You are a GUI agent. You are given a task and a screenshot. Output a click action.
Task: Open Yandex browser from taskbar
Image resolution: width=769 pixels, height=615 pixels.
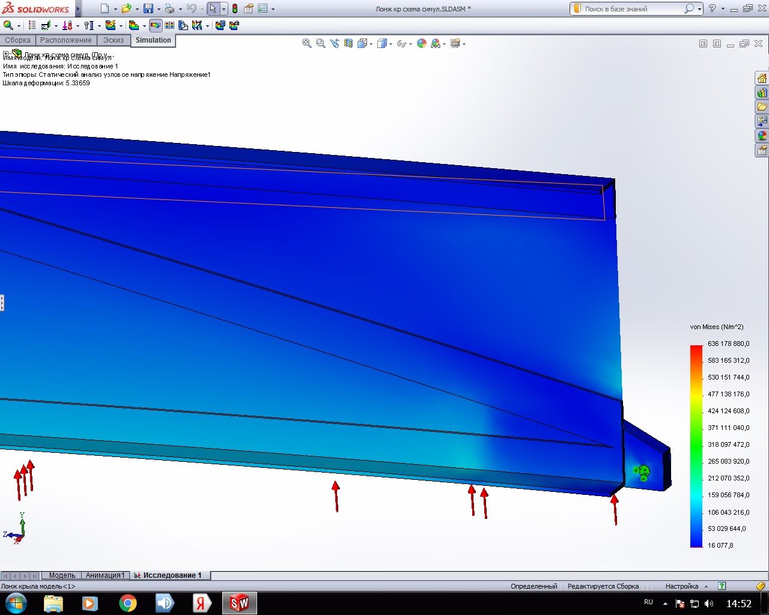pos(202,603)
